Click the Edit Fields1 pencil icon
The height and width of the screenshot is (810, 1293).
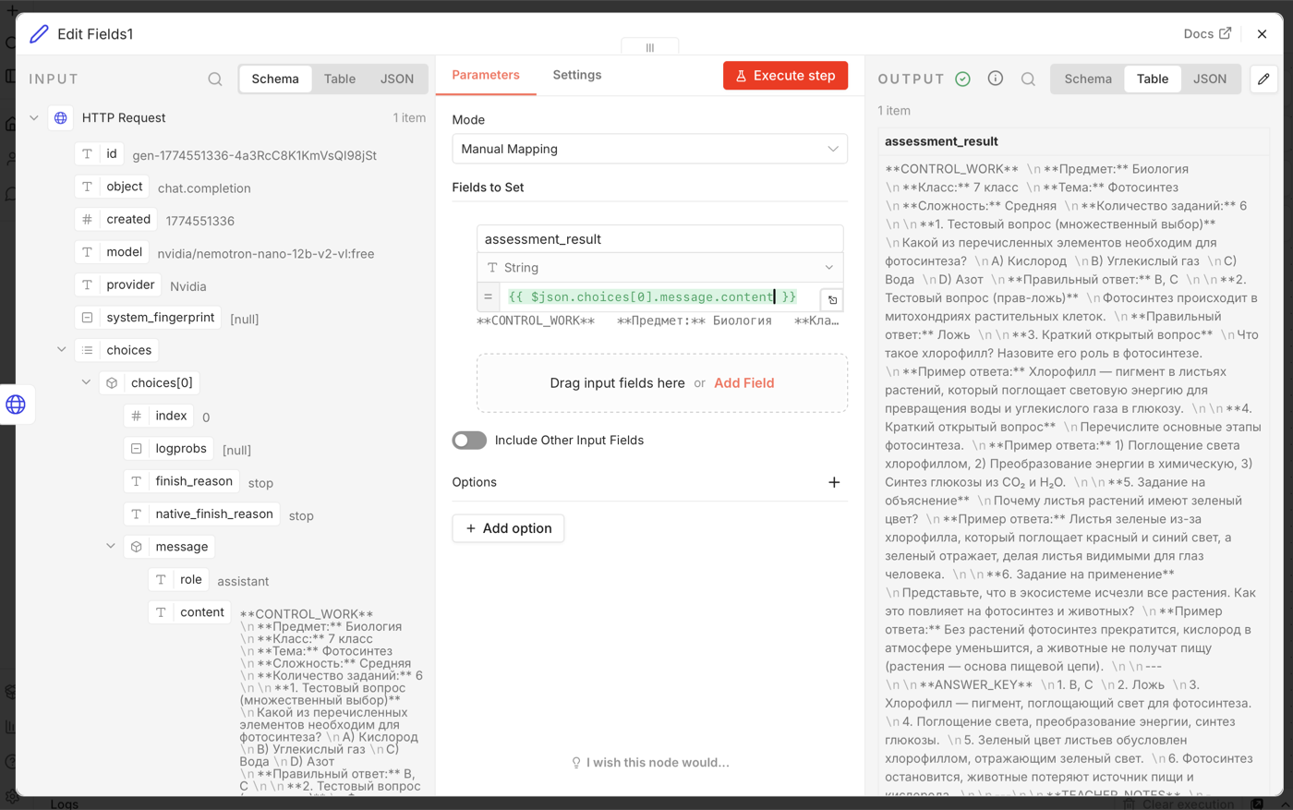click(x=39, y=34)
